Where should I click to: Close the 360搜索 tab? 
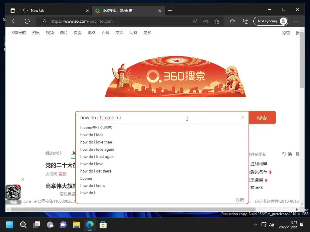pyautogui.click(x=160, y=11)
